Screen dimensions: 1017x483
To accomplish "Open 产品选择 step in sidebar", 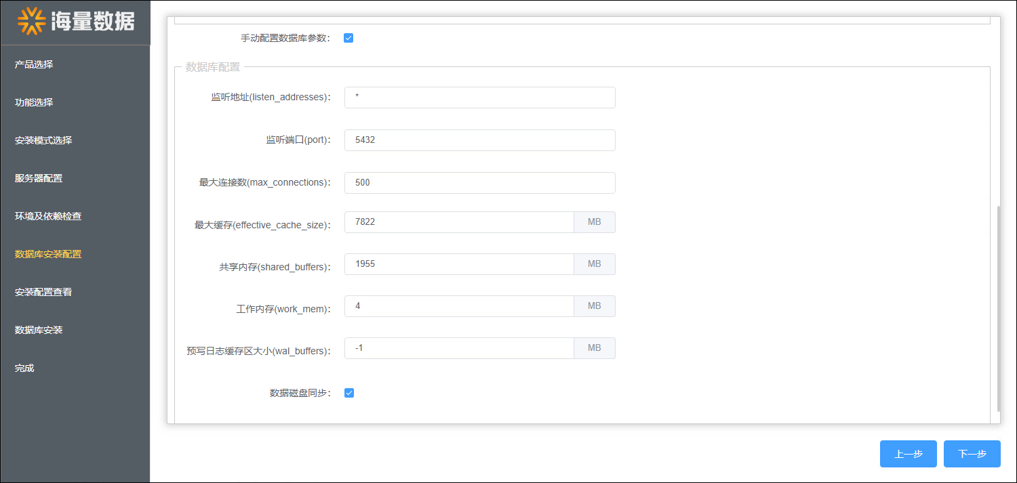I will click(x=34, y=64).
